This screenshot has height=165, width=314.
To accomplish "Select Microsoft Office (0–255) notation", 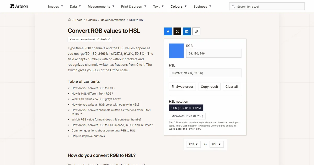I will pos(187,116).
